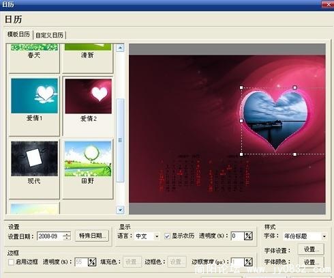This screenshot has height=278, width=334.
Task: Open the 语言 dropdown showing 中文
Action: [x=147, y=236]
